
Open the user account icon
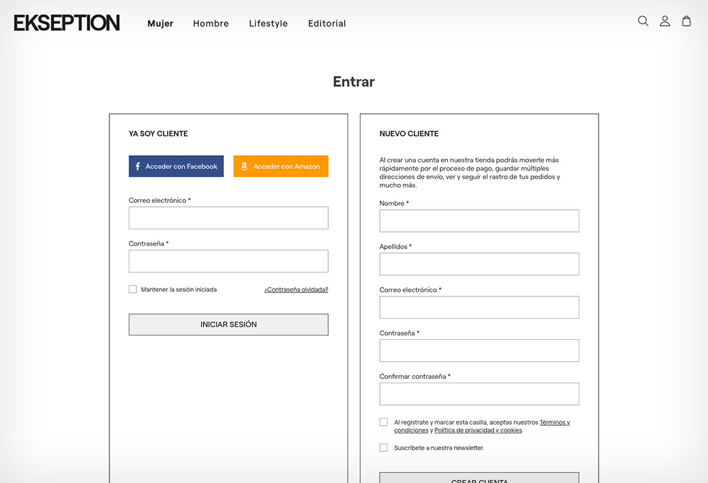pos(665,21)
